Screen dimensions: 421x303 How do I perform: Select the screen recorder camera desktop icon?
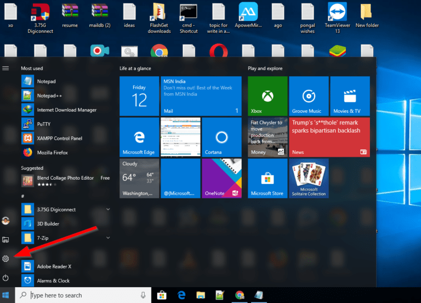(100, 51)
